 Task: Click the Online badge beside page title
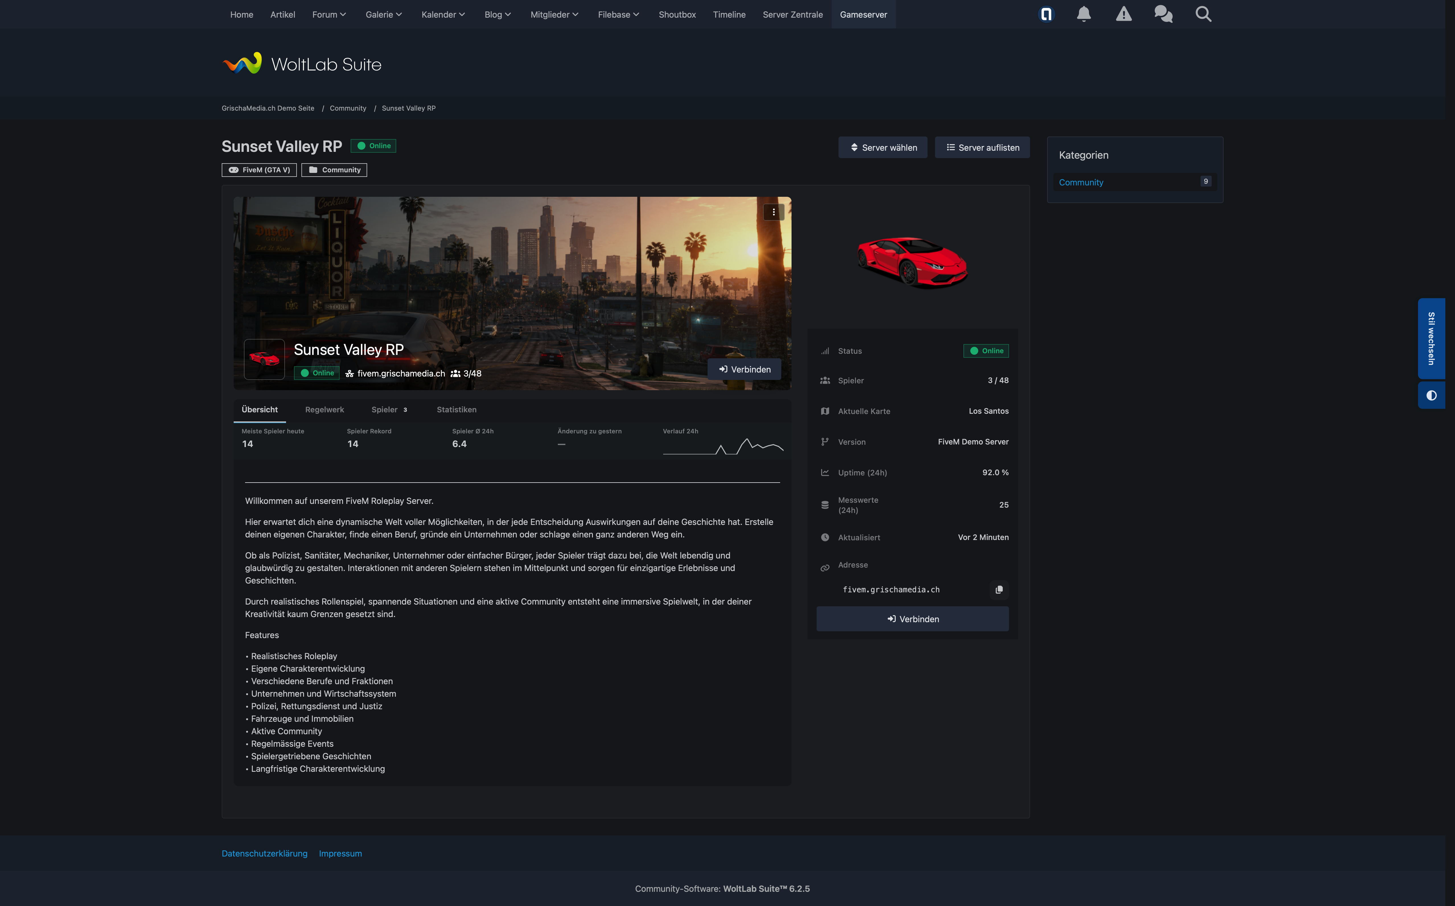(x=373, y=146)
